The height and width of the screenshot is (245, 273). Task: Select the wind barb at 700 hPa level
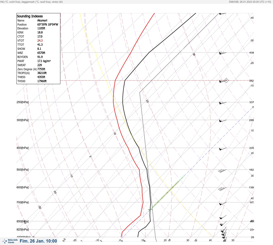[x=223, y=204]
